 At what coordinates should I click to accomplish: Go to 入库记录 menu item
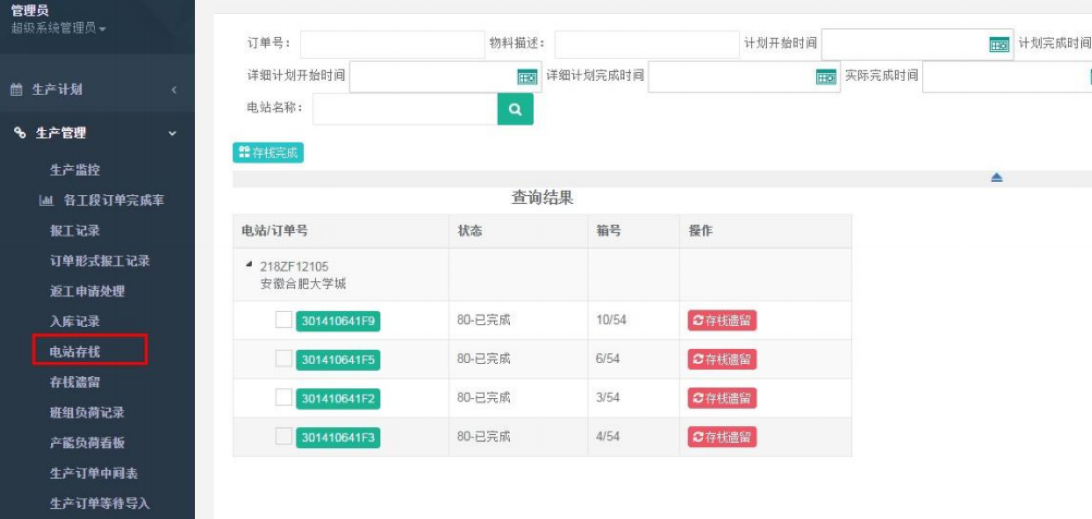[75, 322]
